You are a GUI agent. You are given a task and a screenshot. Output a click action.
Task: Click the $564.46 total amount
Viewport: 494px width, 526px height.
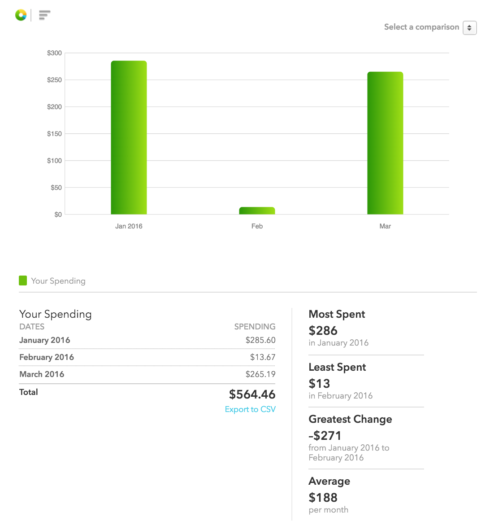(252, 394)
